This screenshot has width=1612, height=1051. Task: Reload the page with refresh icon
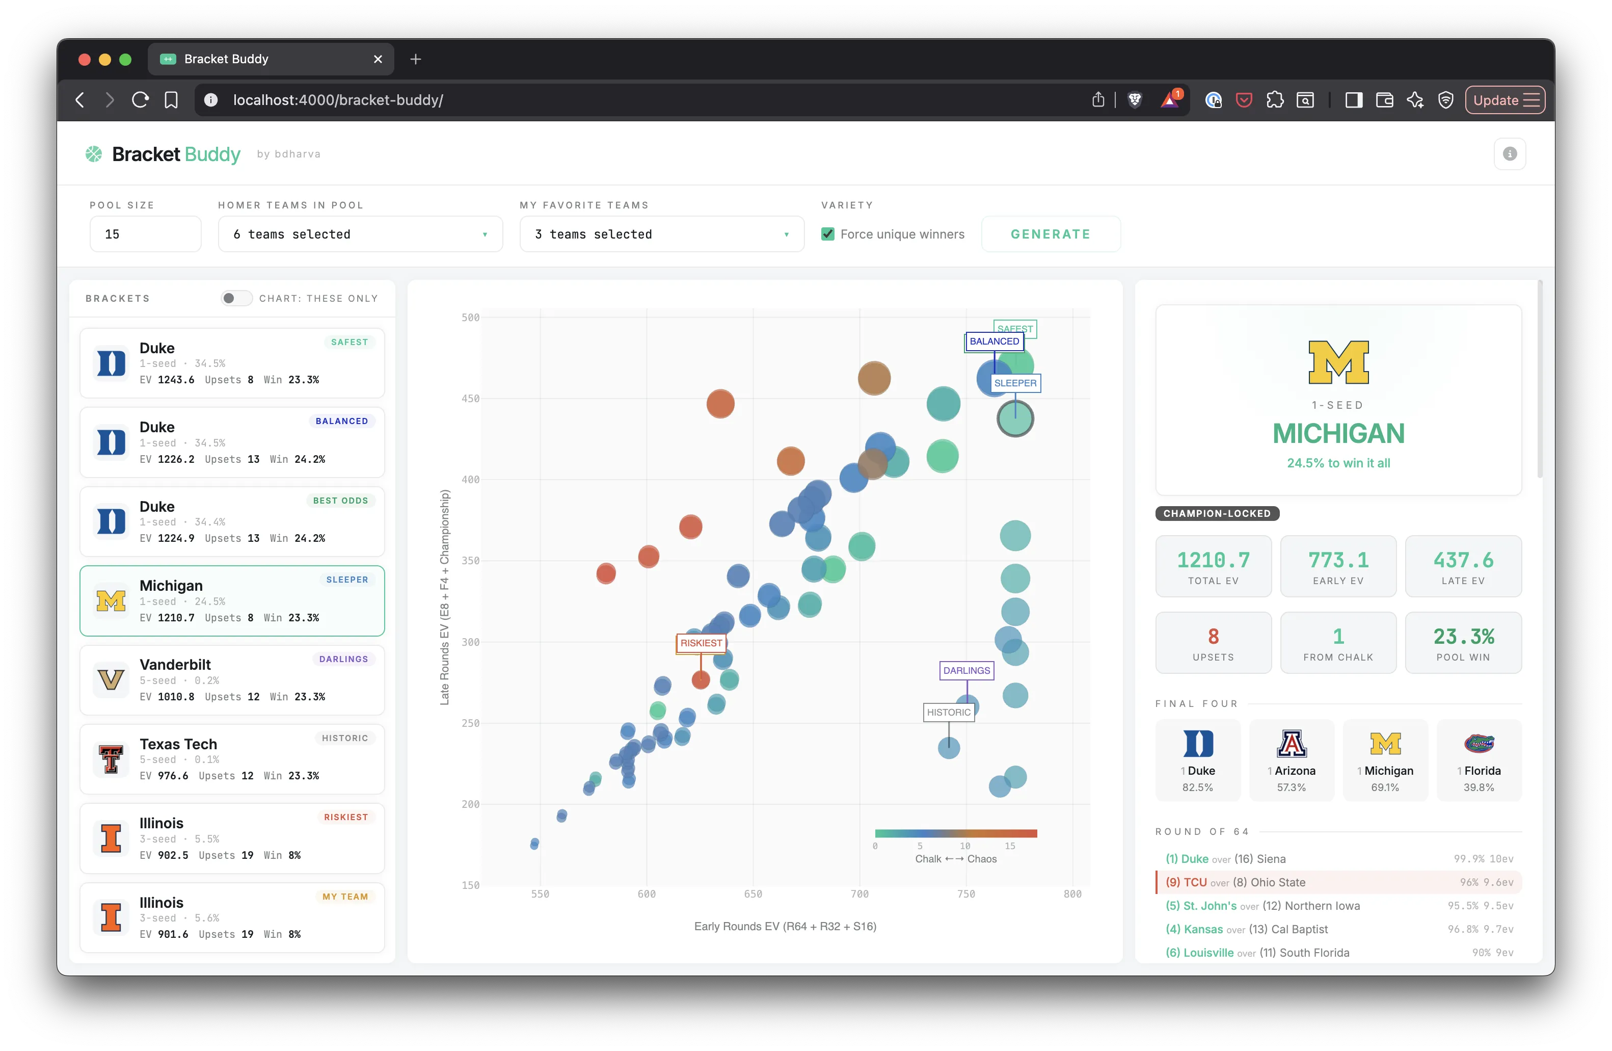[140, 100]
